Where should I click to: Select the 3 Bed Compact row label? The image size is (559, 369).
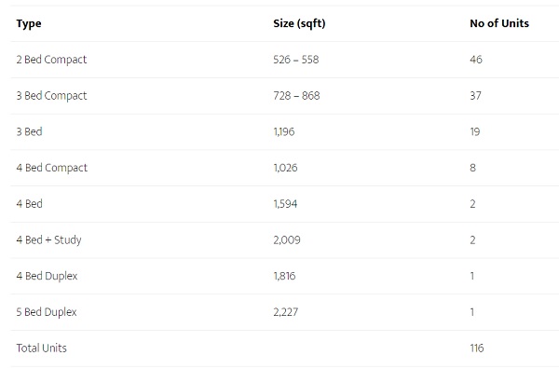[51, 96]
